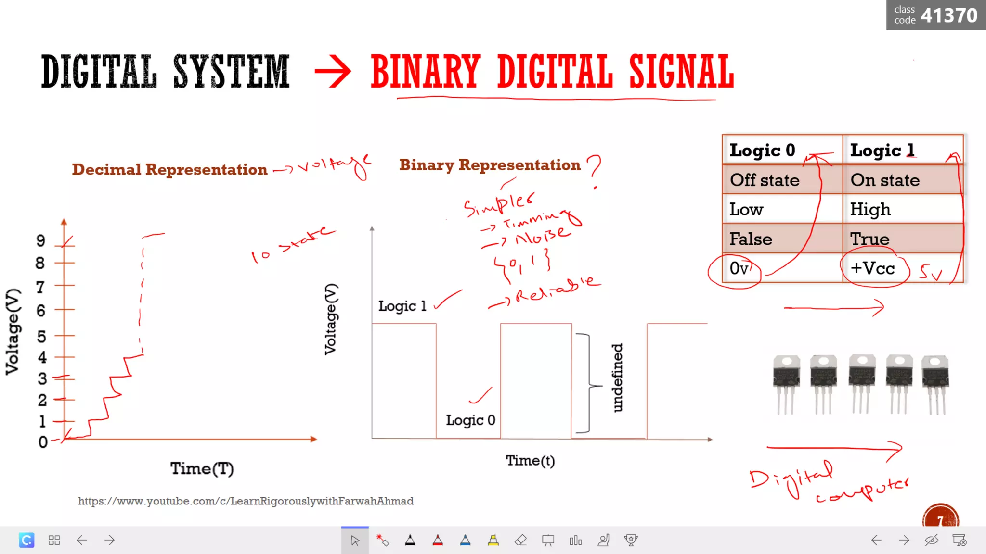
Task: Click the "undefined" vertical label
Action: (617, 378)
